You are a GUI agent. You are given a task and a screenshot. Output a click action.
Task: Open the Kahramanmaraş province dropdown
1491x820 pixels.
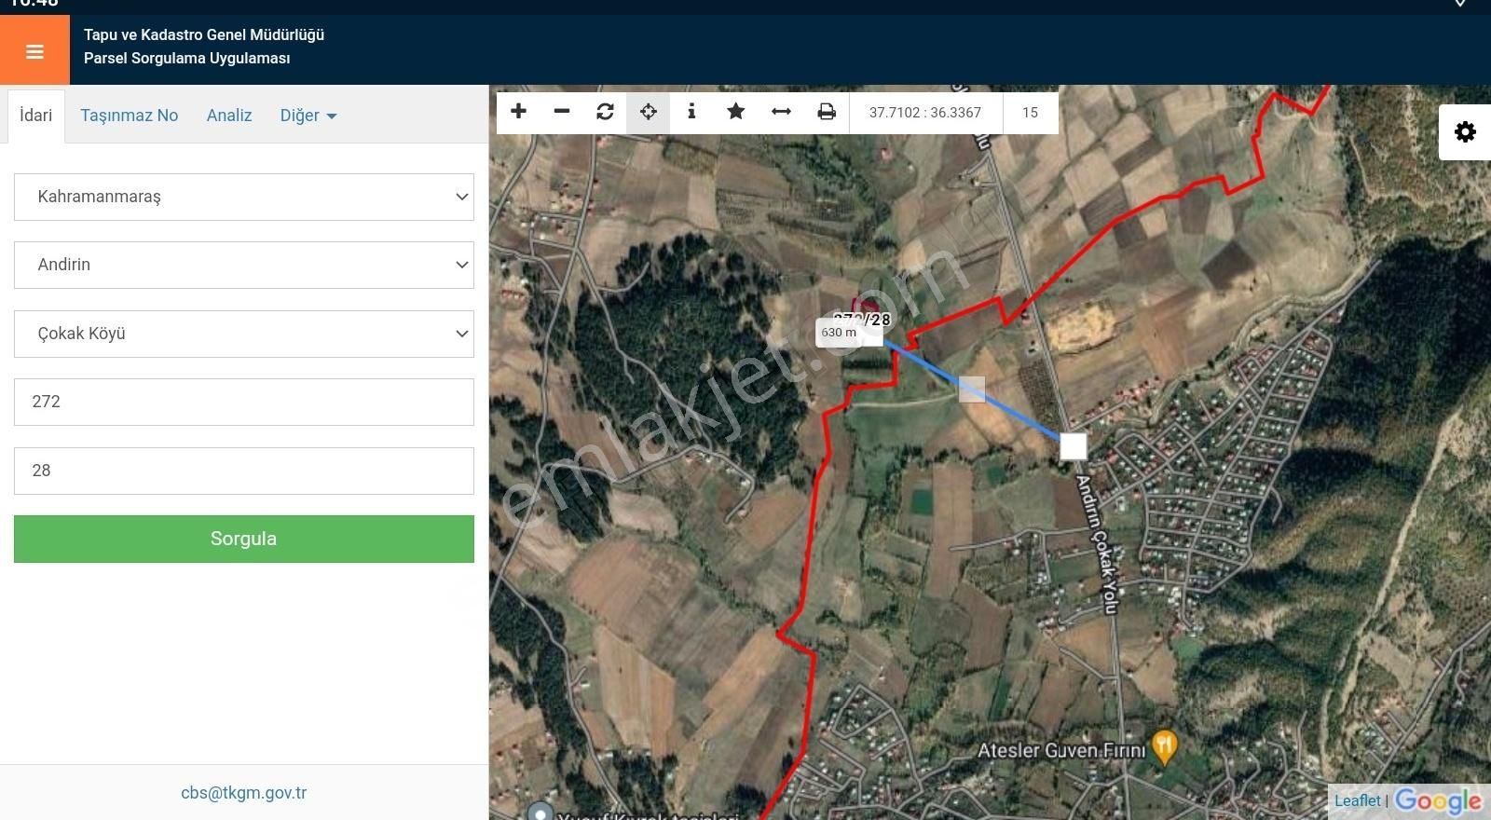click(244, 197)
